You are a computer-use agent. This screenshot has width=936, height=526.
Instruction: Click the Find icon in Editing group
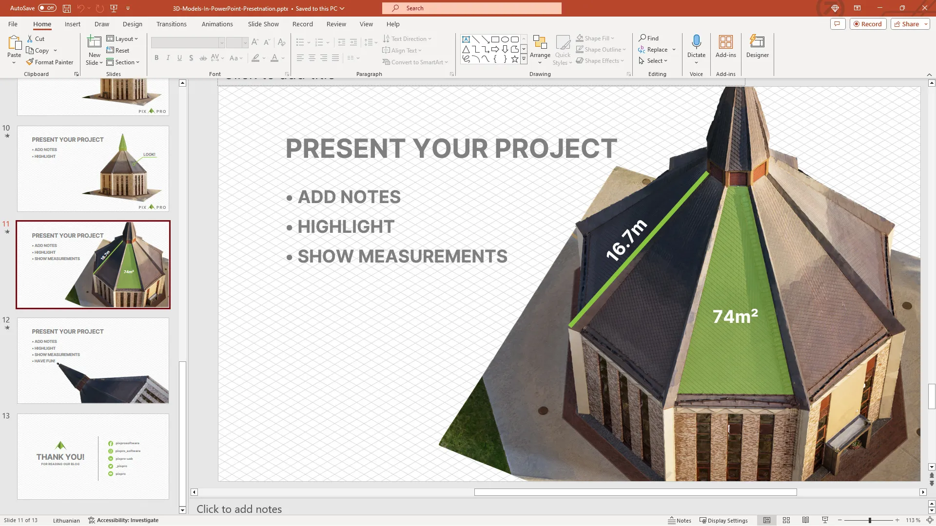coord(649,38)
